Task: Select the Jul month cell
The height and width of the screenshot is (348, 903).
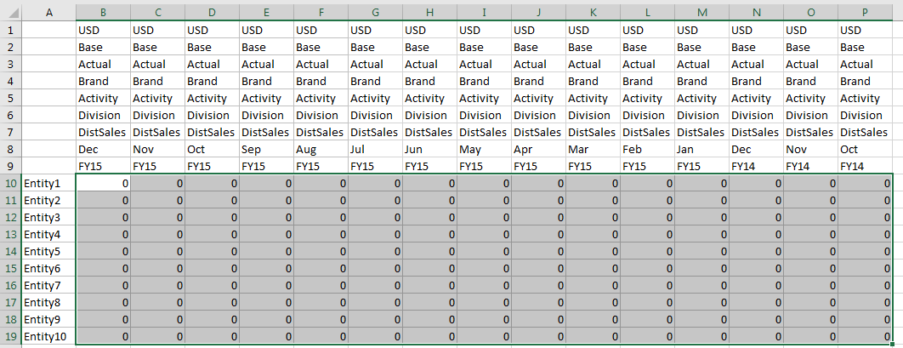Action: tap(375, 149)
